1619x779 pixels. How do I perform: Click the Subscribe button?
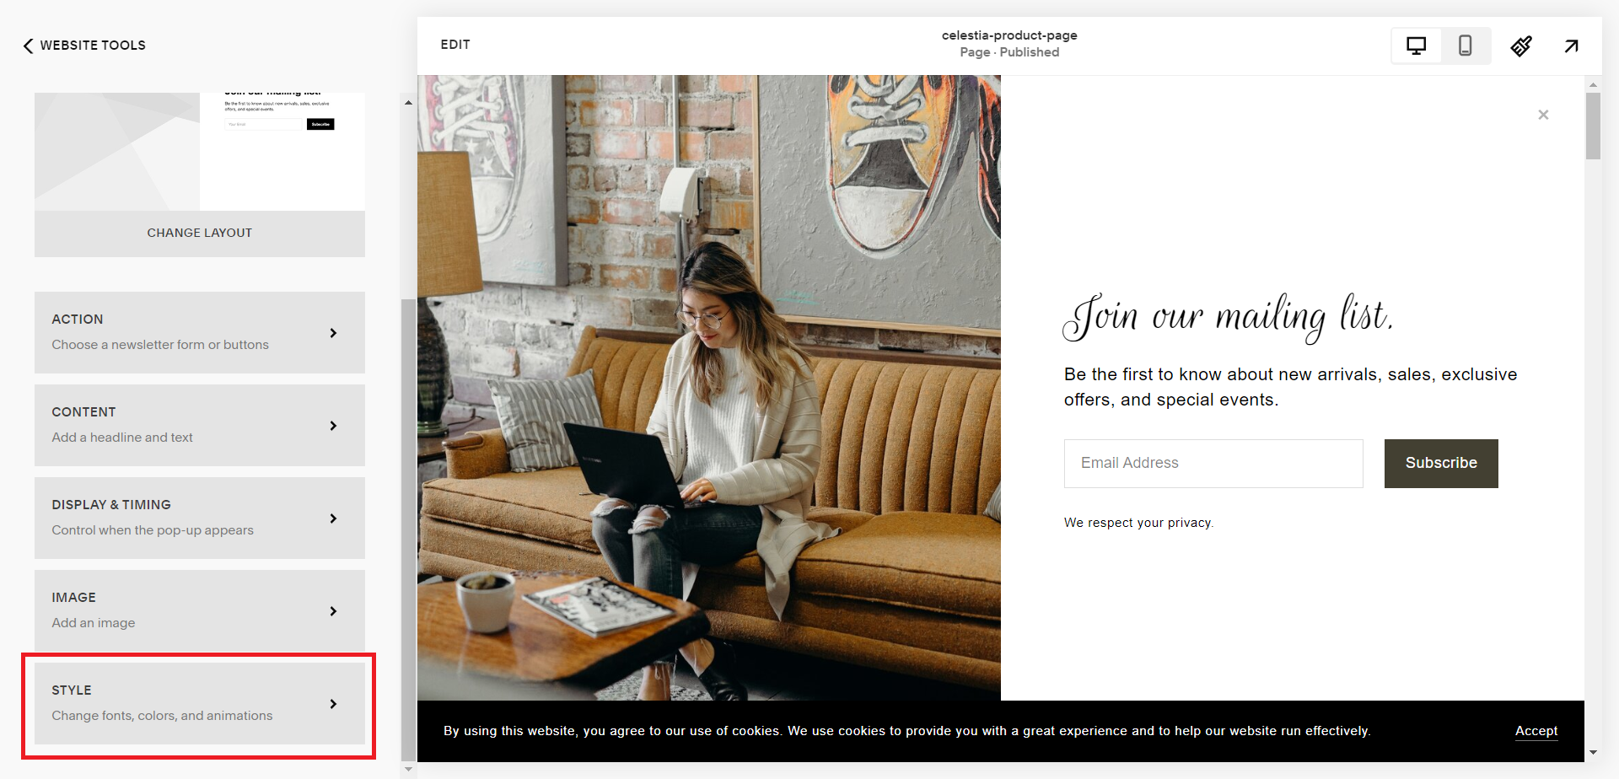pyautogui.click(x=1441, y=463)
